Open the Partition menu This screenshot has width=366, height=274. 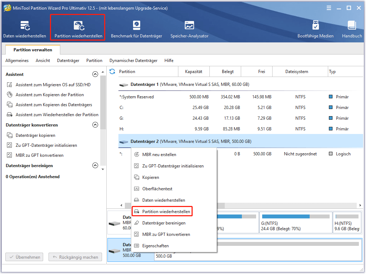click(94, 61)
